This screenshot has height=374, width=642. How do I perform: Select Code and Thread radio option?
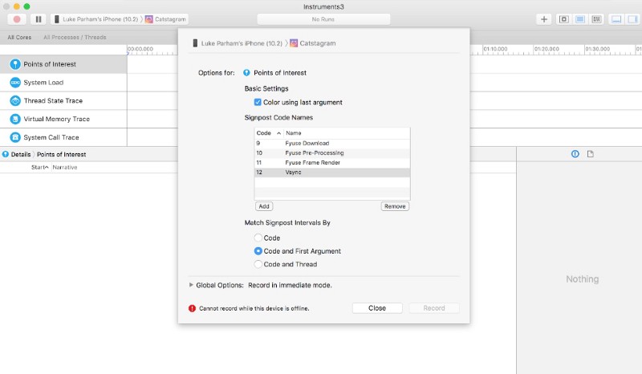point(258,264)
